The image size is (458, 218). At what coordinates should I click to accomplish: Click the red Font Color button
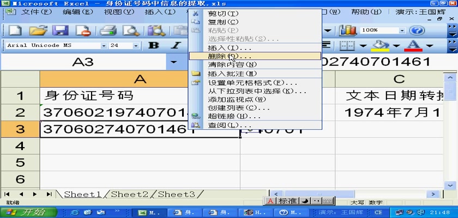tap(413, 46)
